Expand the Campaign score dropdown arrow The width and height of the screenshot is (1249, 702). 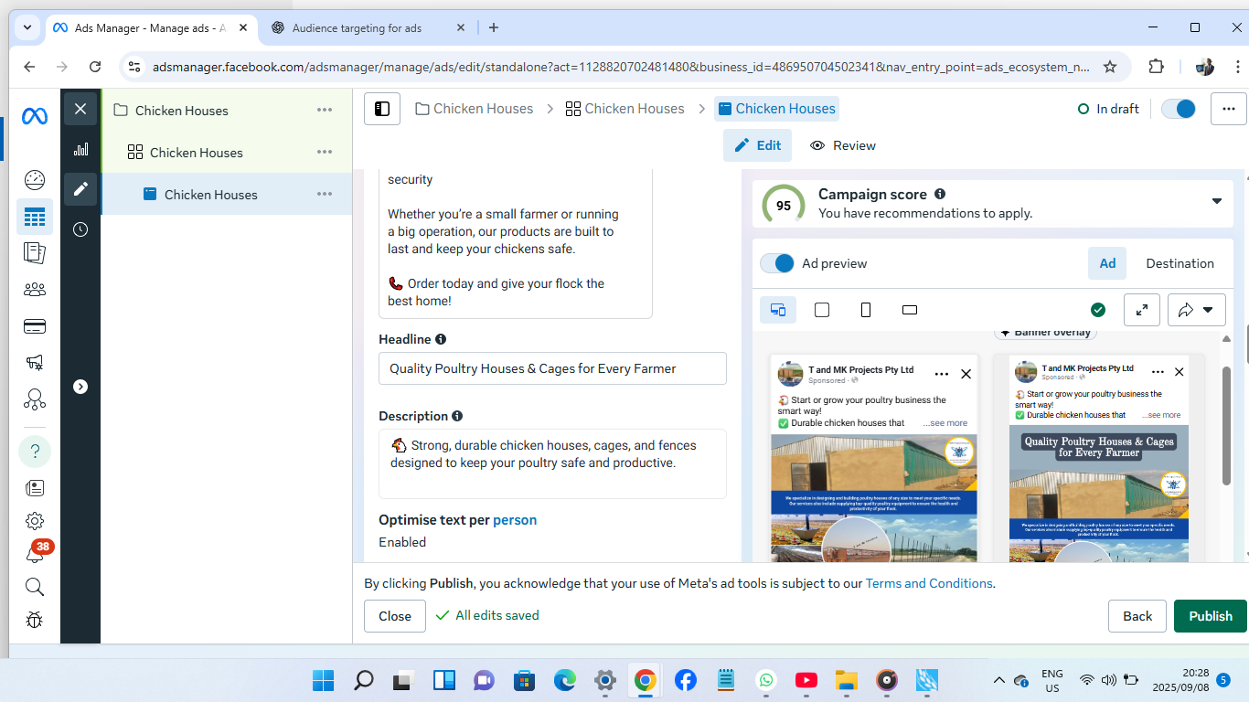1217,201
